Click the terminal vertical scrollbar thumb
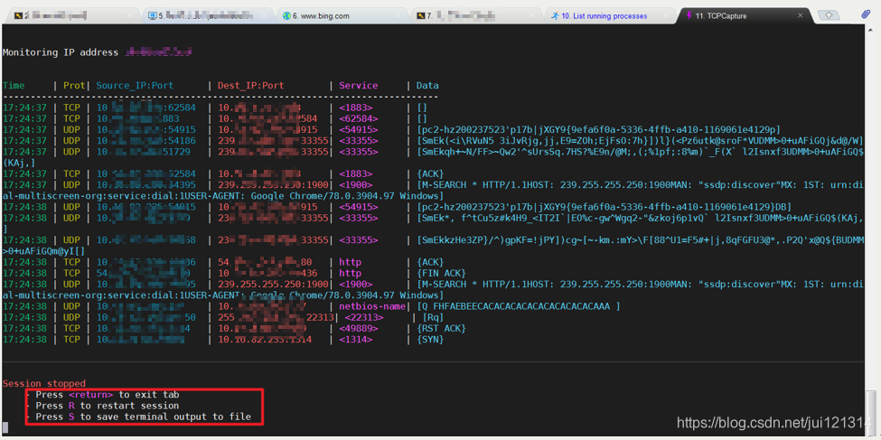The height and width of the screenshot is (440, 881). point(870,410)
